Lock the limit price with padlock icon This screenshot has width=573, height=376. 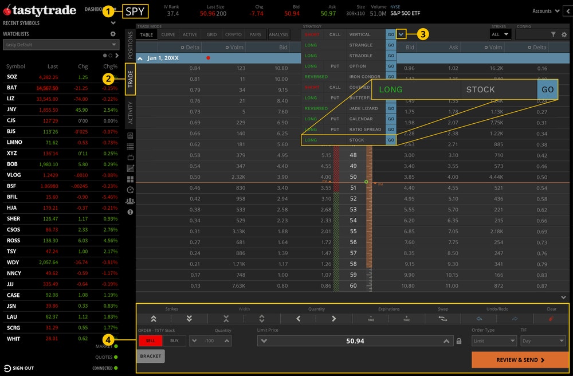459,341
